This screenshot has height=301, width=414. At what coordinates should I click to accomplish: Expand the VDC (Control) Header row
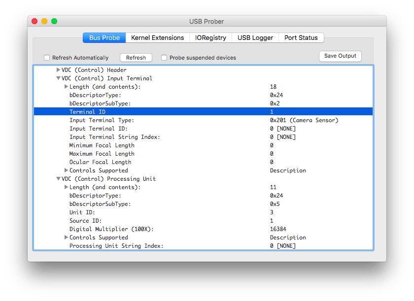click(58, 70)
